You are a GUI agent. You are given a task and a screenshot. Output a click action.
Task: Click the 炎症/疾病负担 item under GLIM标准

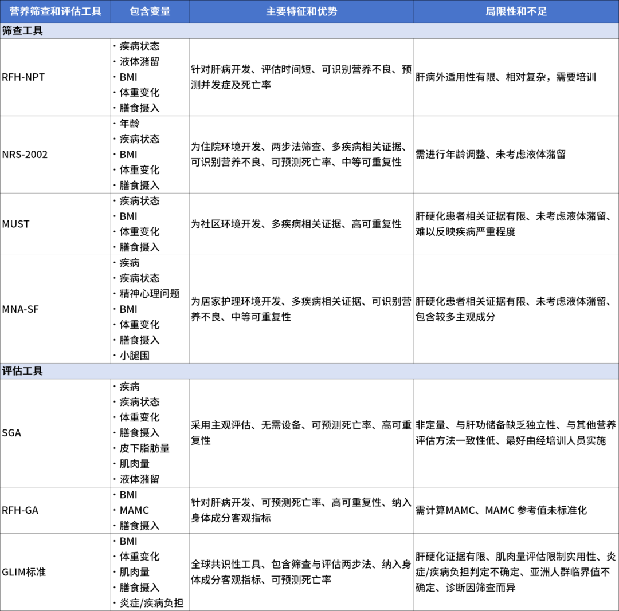[x=151, y=603]
